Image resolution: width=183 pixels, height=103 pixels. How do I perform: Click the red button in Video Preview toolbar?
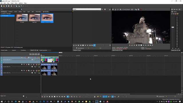141,9
